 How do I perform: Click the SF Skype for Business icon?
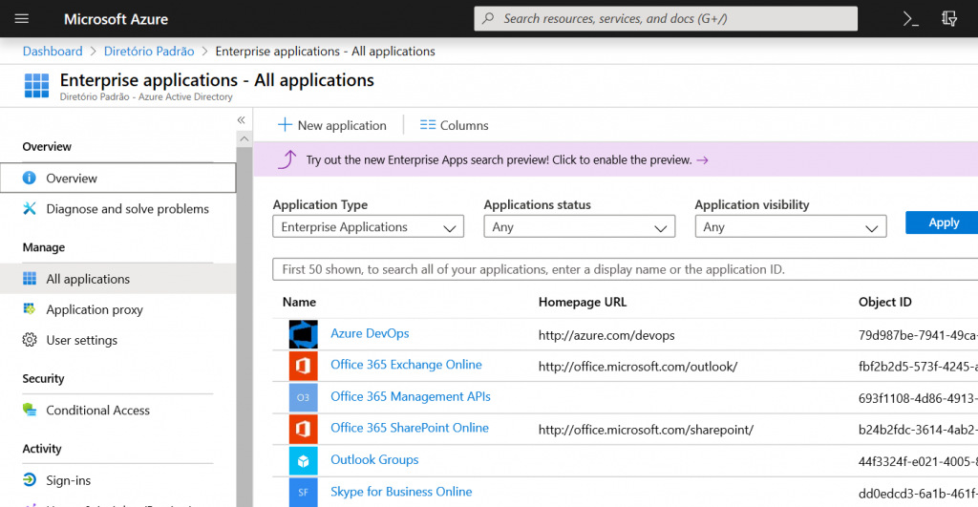click(x=303, y=493)
